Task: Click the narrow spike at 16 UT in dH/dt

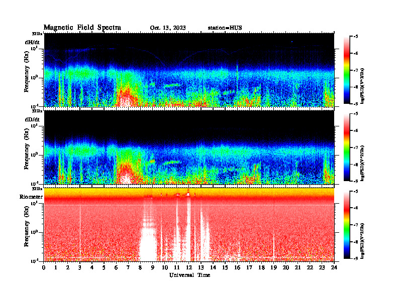Action: point(237,77)
